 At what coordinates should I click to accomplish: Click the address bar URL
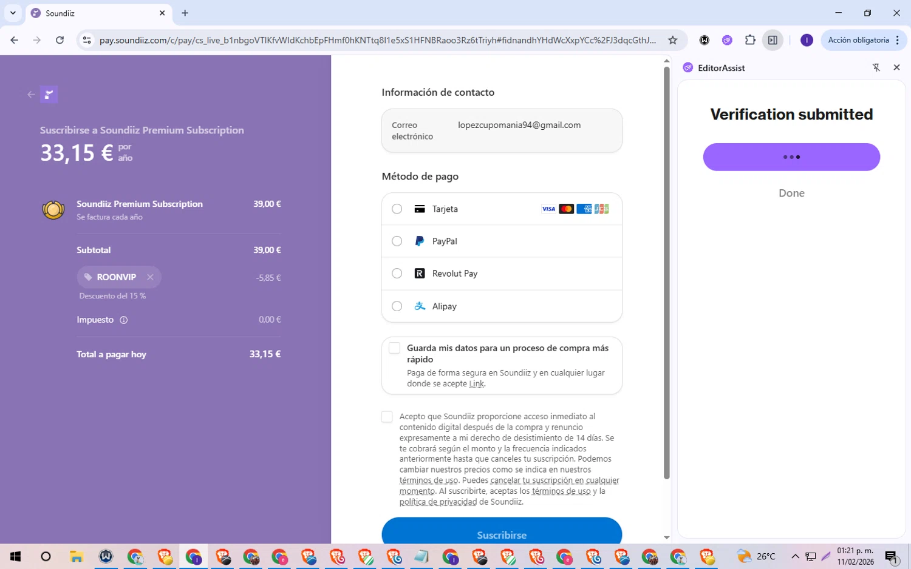point(378,40)
